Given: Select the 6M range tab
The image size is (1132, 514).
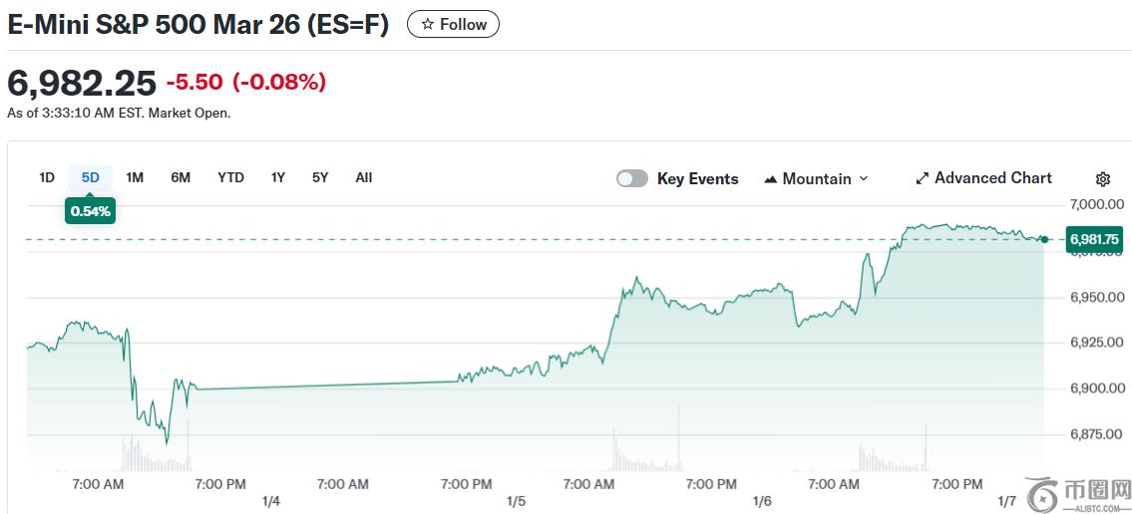Looking at the screenshot, I should (x=181, y=177).
